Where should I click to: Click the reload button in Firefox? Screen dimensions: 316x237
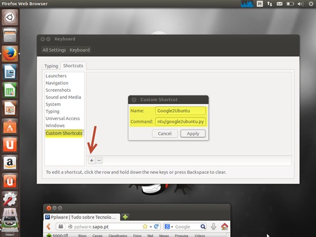[x=156, y=226]
